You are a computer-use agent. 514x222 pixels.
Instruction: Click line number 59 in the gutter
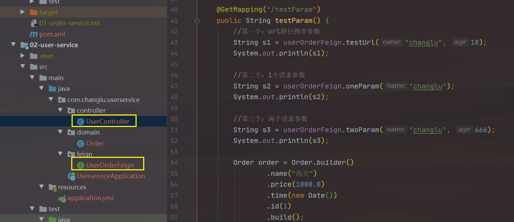point(174,217)
